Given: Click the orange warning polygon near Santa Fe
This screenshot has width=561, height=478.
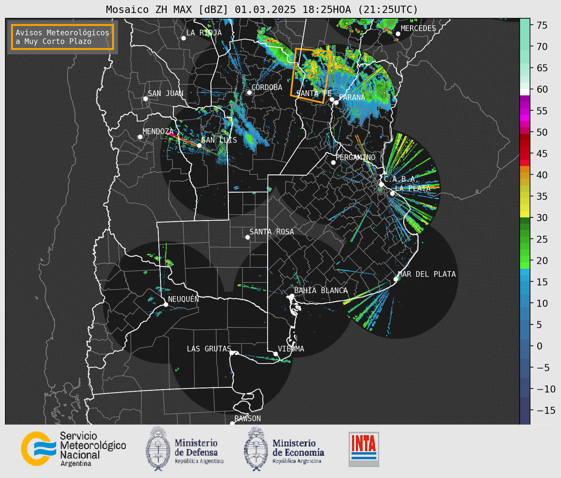Looking at the screenshot, I should coord(311,76).
